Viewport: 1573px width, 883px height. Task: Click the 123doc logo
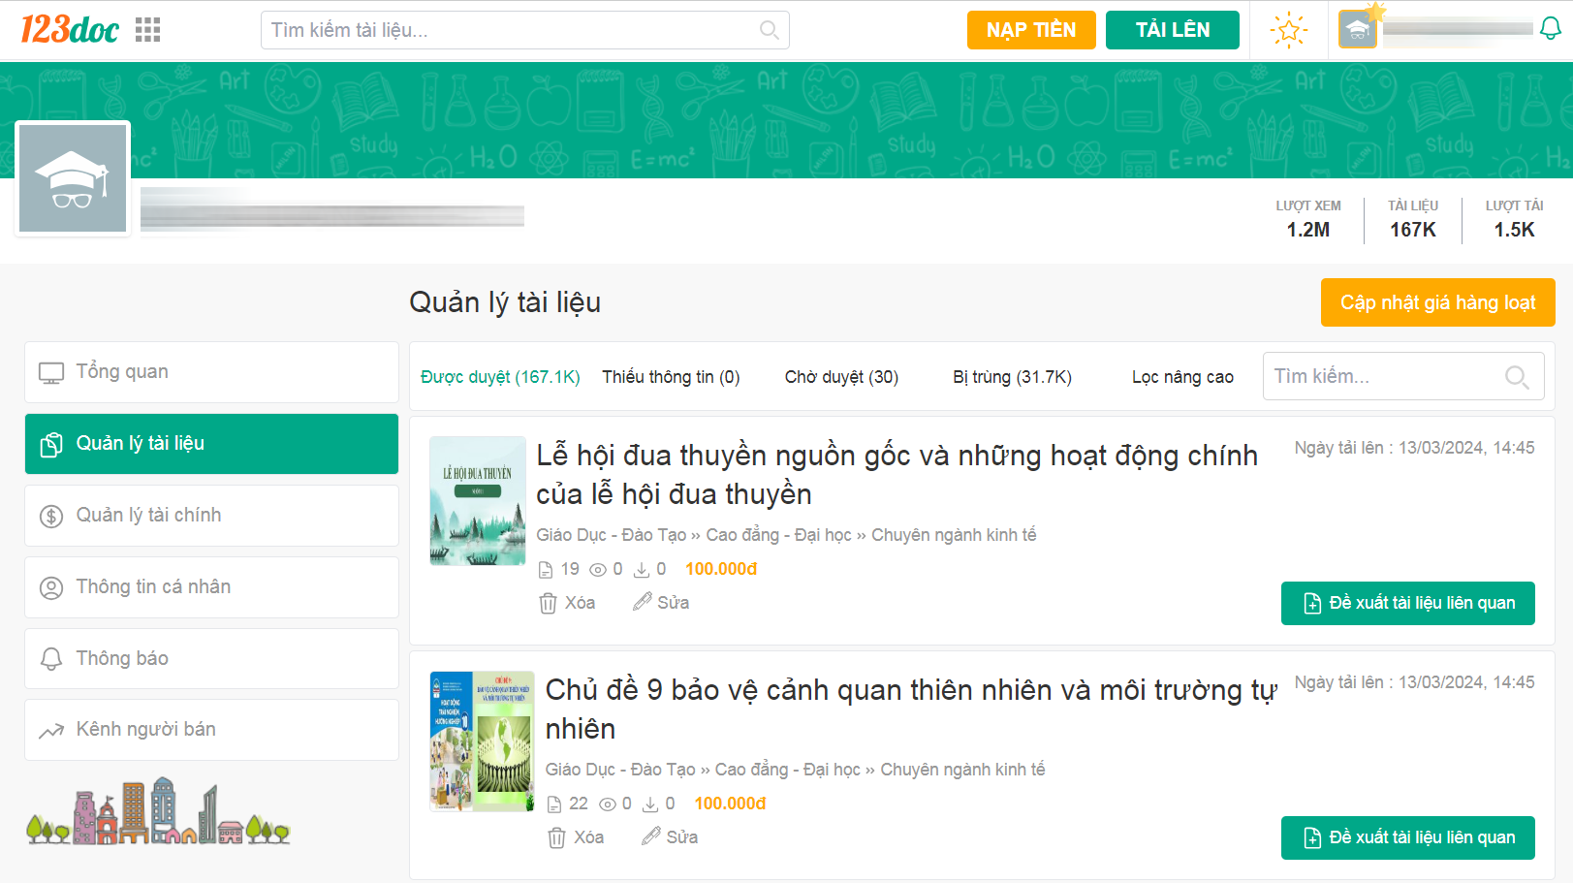70,30
